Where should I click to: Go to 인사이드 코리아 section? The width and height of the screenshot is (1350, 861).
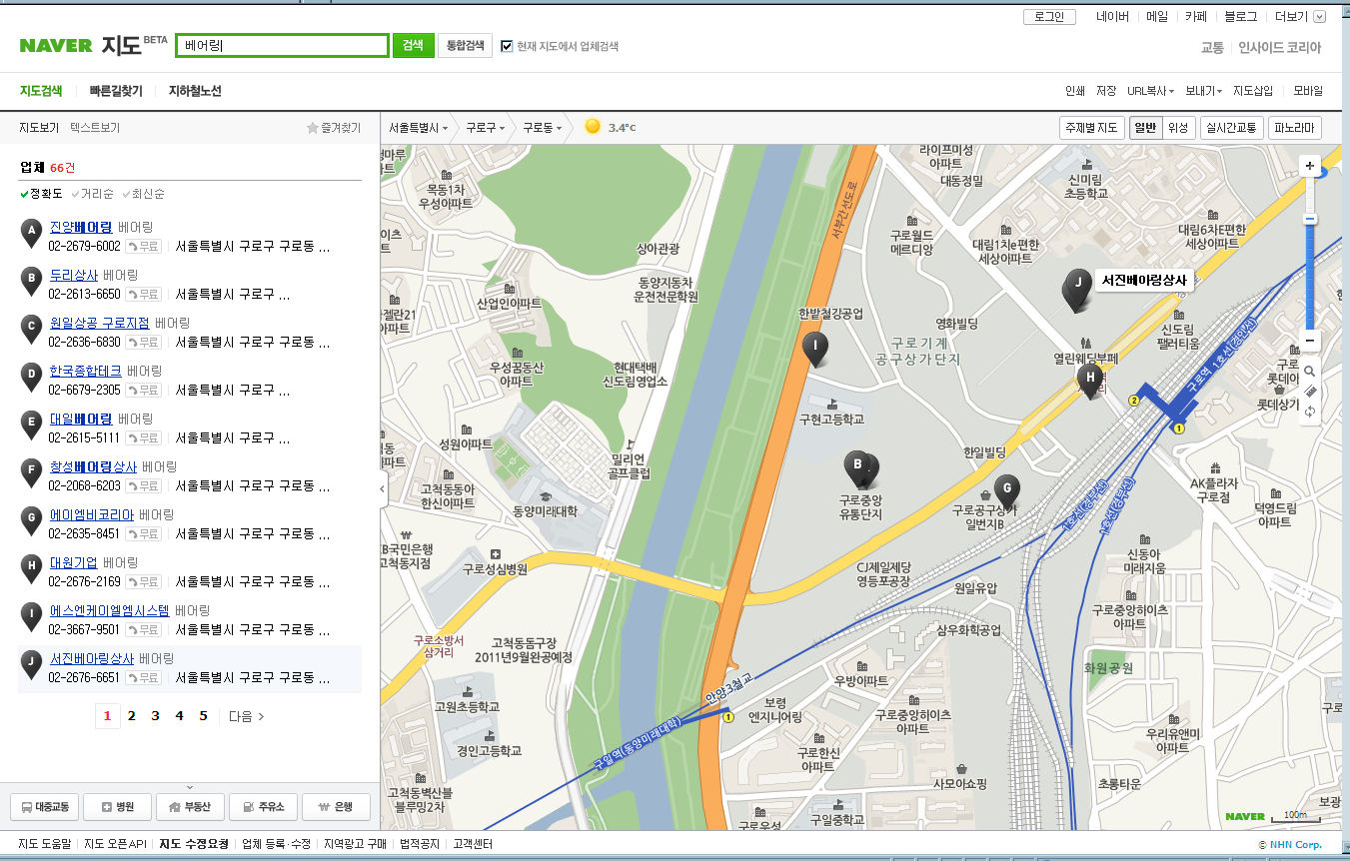(x=1279, y=47)
